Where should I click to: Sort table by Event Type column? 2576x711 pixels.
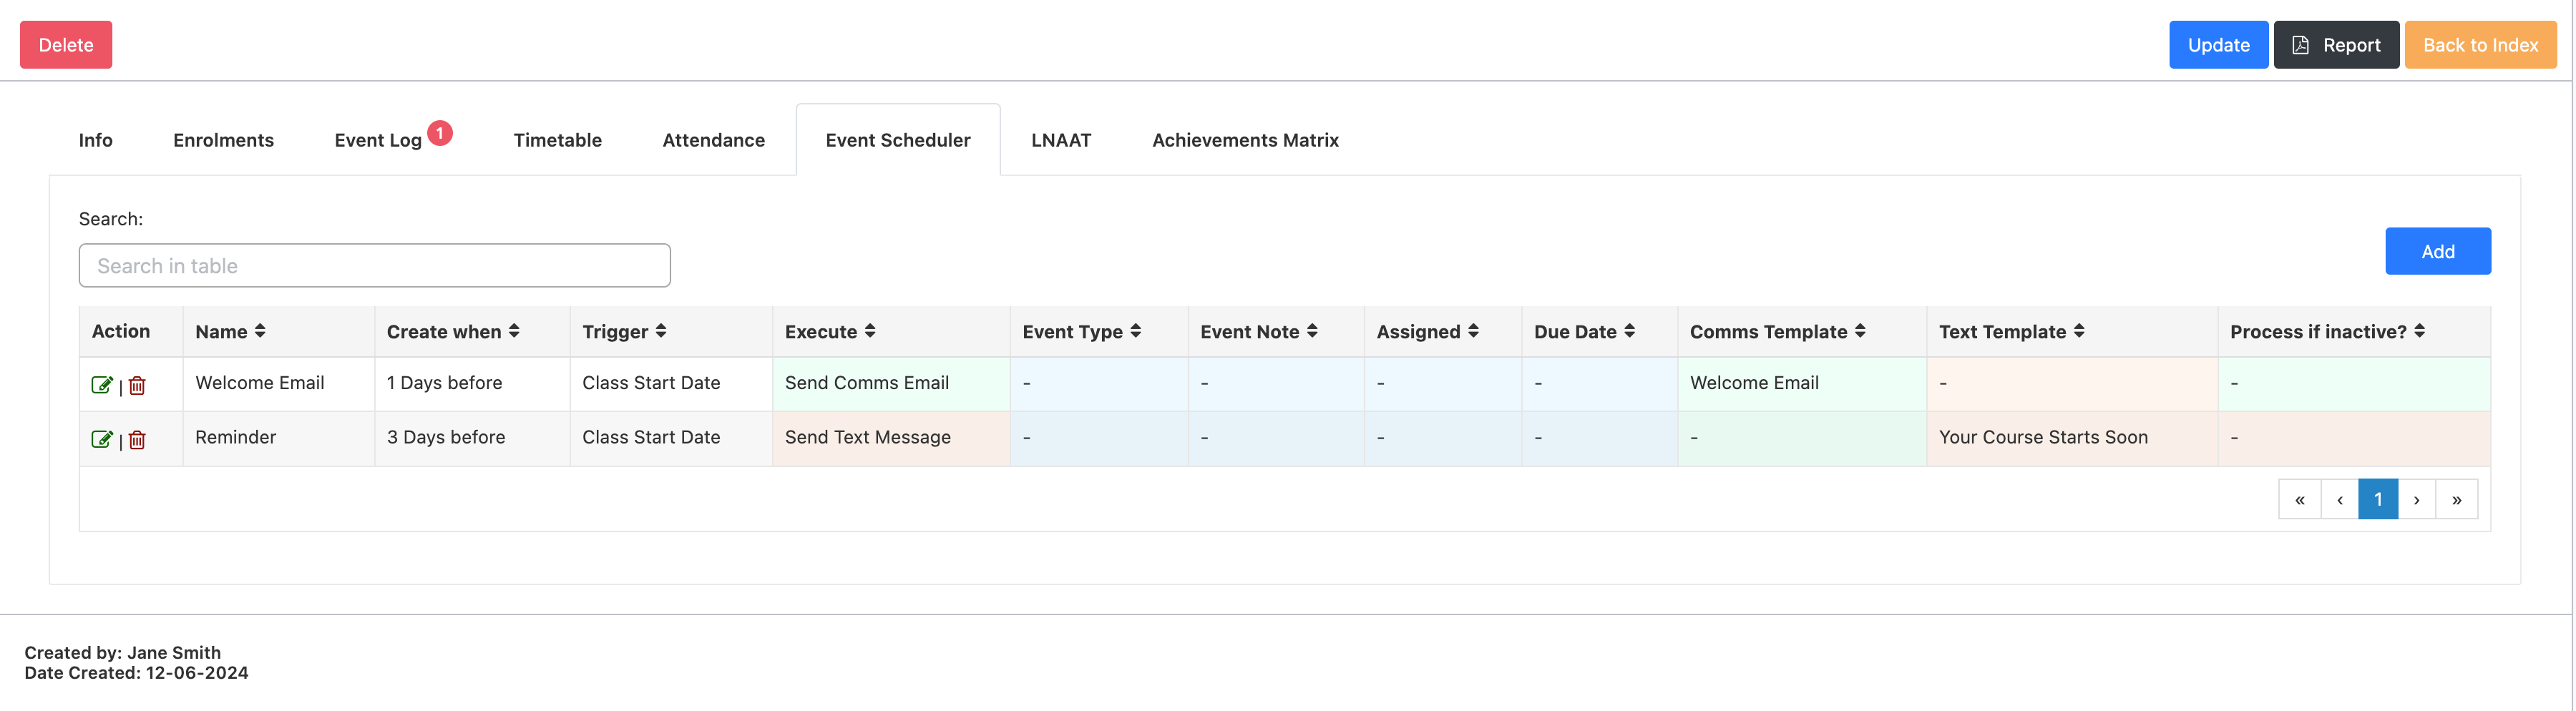(x=1136, y=331)
